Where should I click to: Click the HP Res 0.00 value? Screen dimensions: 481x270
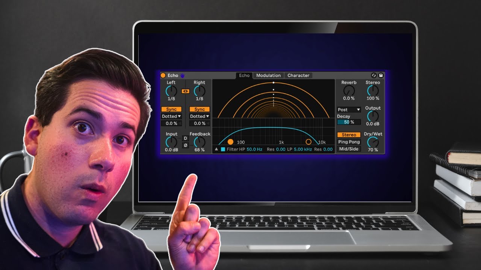(281, 149)
